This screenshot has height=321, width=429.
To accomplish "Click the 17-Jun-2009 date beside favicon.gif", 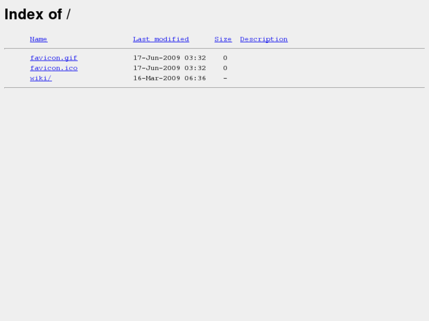I will pos(156,58).
